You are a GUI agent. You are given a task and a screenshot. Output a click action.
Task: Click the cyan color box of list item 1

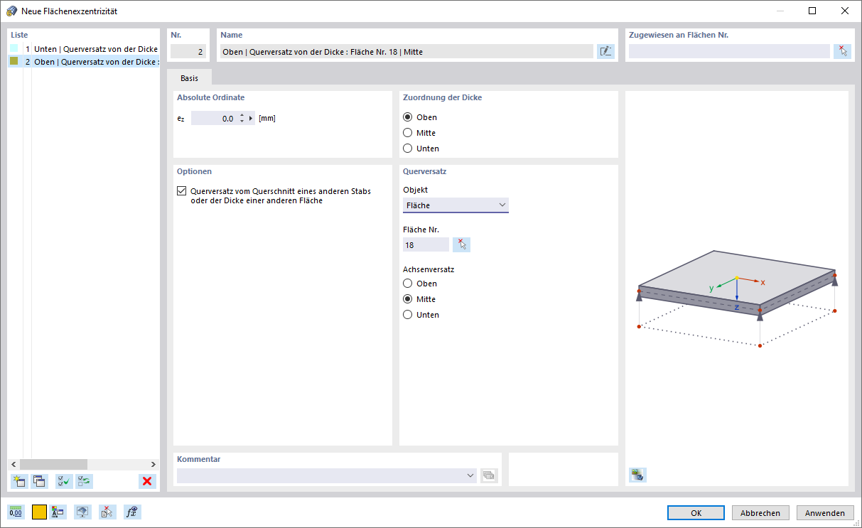pos(14,48)
